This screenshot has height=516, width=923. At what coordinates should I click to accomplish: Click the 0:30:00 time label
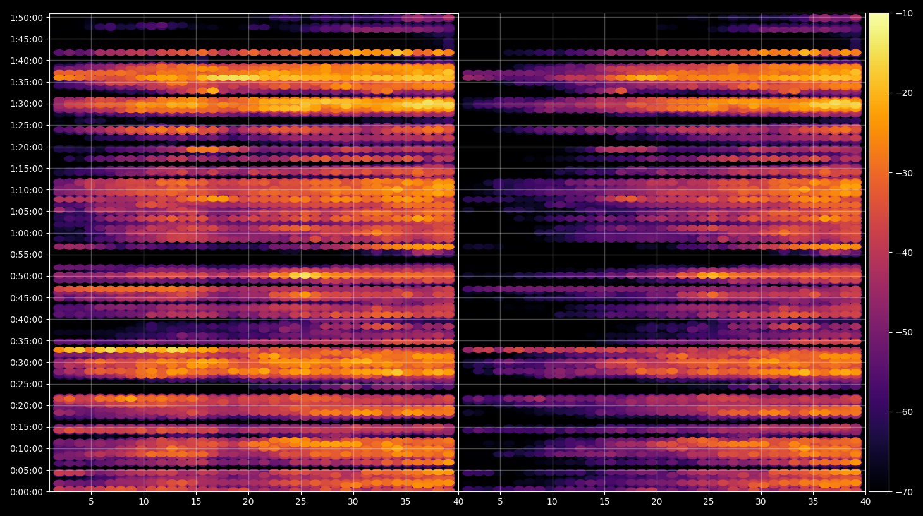(x=27, y=363)
